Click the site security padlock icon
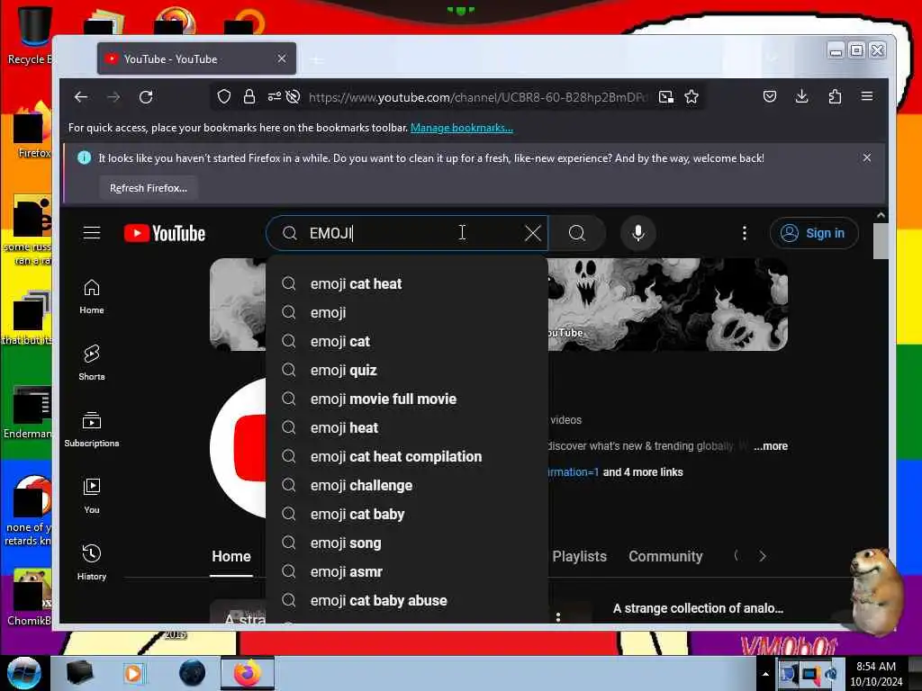922x691 pixels. (249, 96)
